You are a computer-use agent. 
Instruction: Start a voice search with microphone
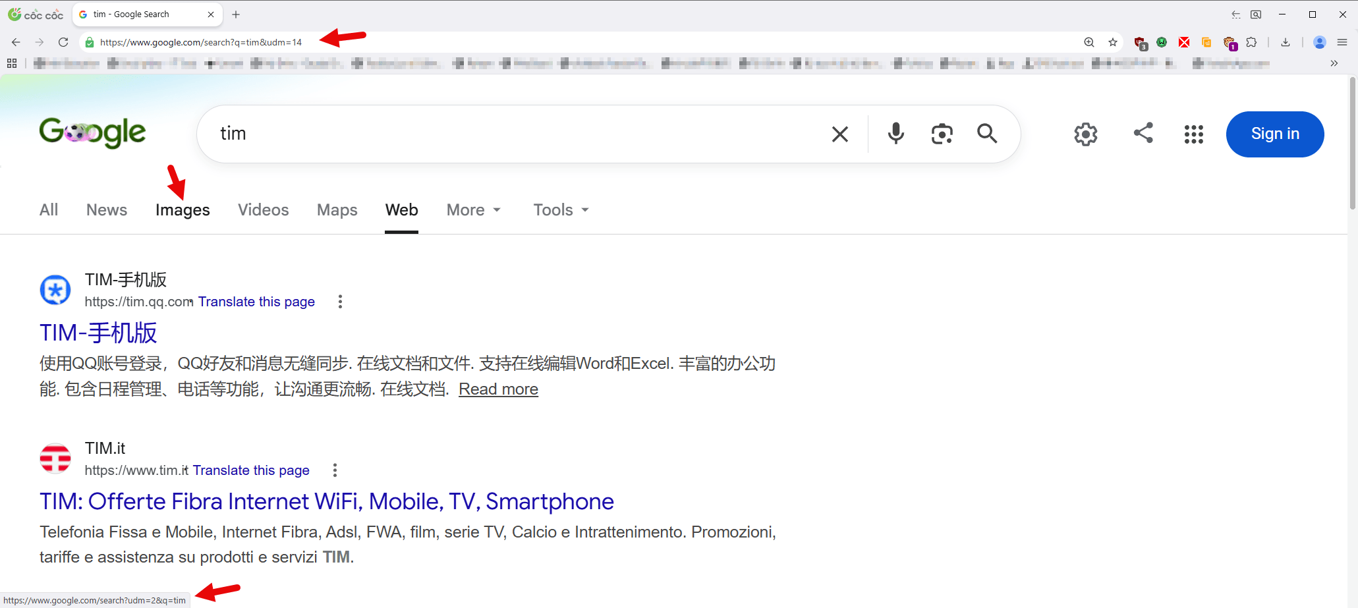click(x=895, y=134)
